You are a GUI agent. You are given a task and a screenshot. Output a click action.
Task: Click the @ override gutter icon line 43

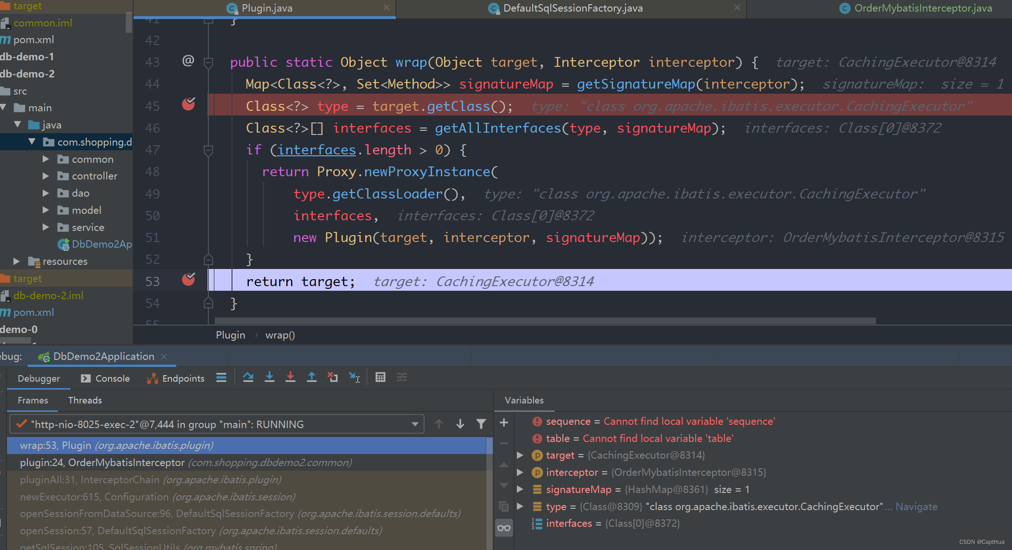(x=188, y=61)
